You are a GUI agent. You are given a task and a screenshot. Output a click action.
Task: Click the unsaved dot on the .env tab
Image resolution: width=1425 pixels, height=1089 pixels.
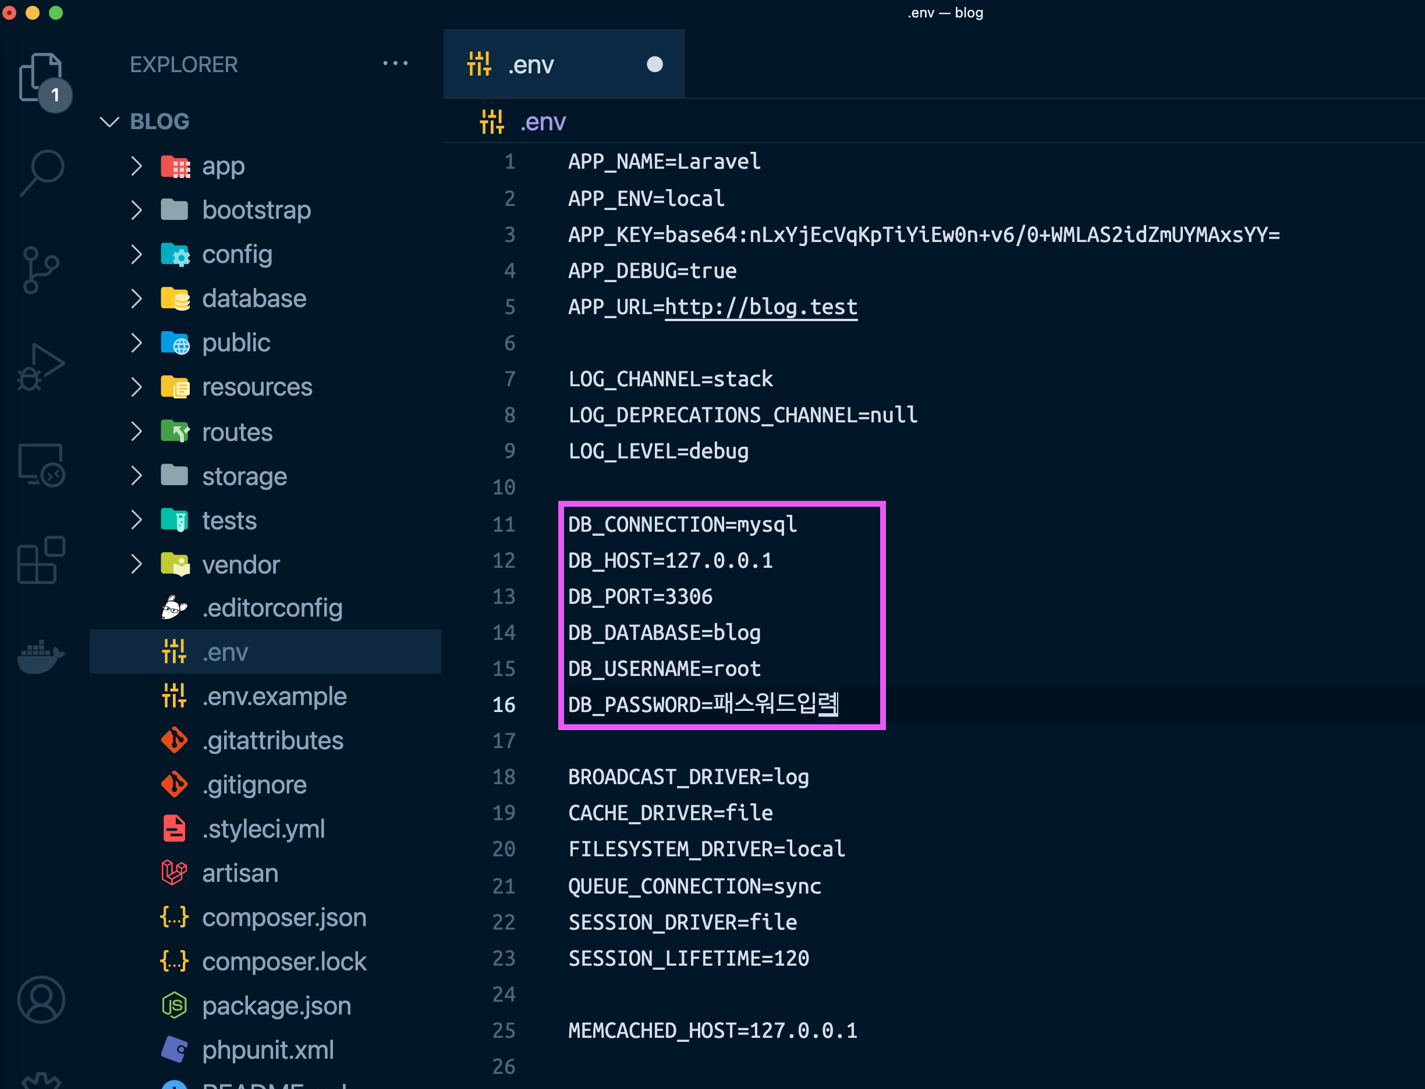click(654, 64)
